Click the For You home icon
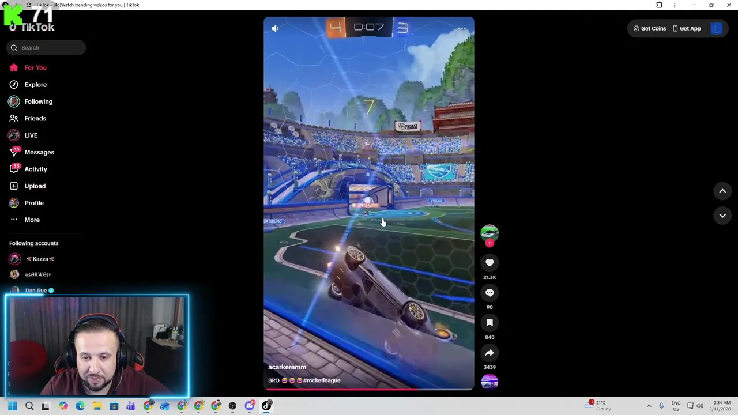Image resolution: width=738 pixels, height=415 pixels. tap(14, 68)
